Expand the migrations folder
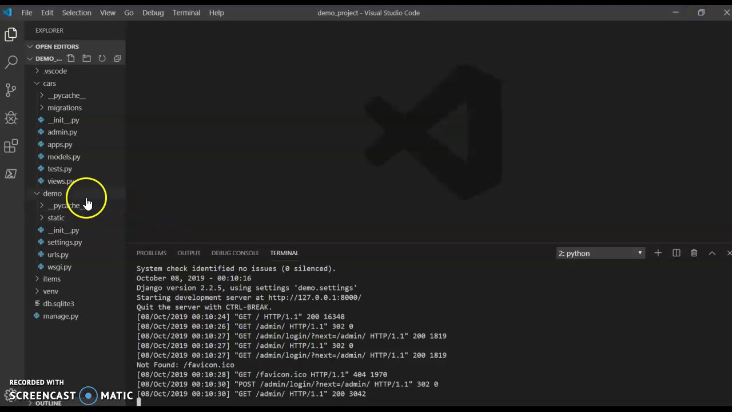The height and width of the screenshot is (412, 732). 65,108
